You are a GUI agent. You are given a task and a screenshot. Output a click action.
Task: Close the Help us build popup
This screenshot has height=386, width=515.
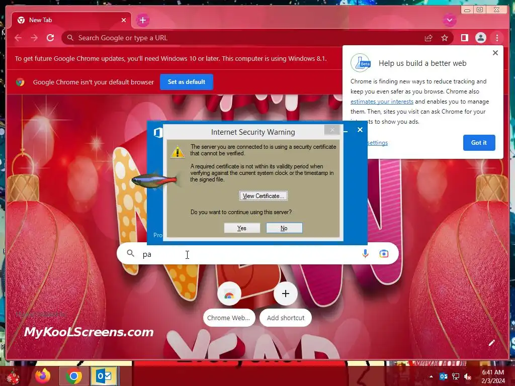(495, 53)
